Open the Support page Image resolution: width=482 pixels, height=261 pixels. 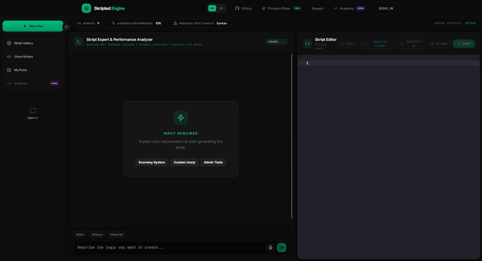pos(318,8)
